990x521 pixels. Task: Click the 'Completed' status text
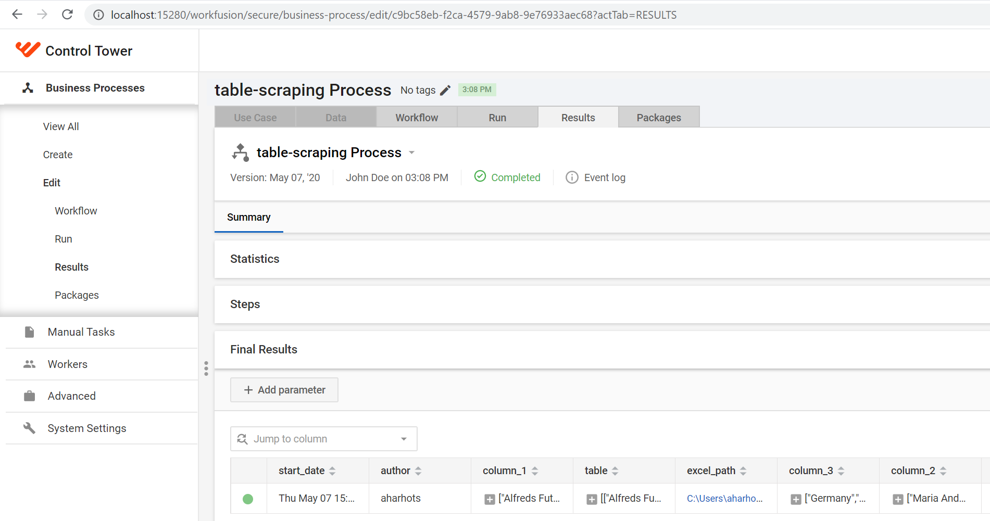click(x=516, y=177)
